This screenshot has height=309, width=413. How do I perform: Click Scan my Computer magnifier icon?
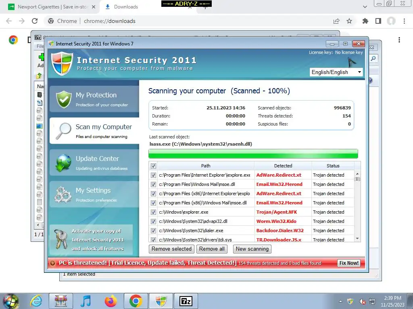(x=64, y=131)
